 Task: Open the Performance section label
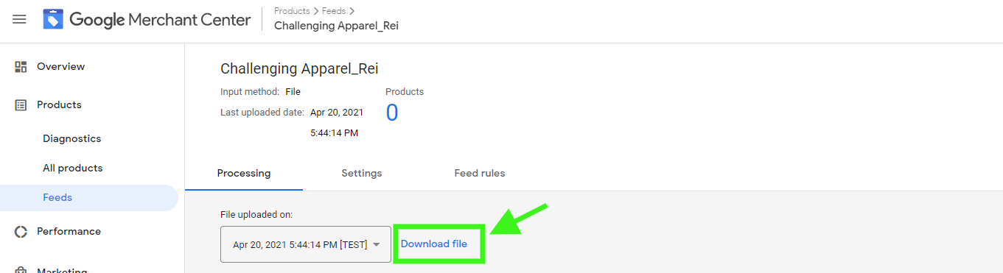coord(69,231)
